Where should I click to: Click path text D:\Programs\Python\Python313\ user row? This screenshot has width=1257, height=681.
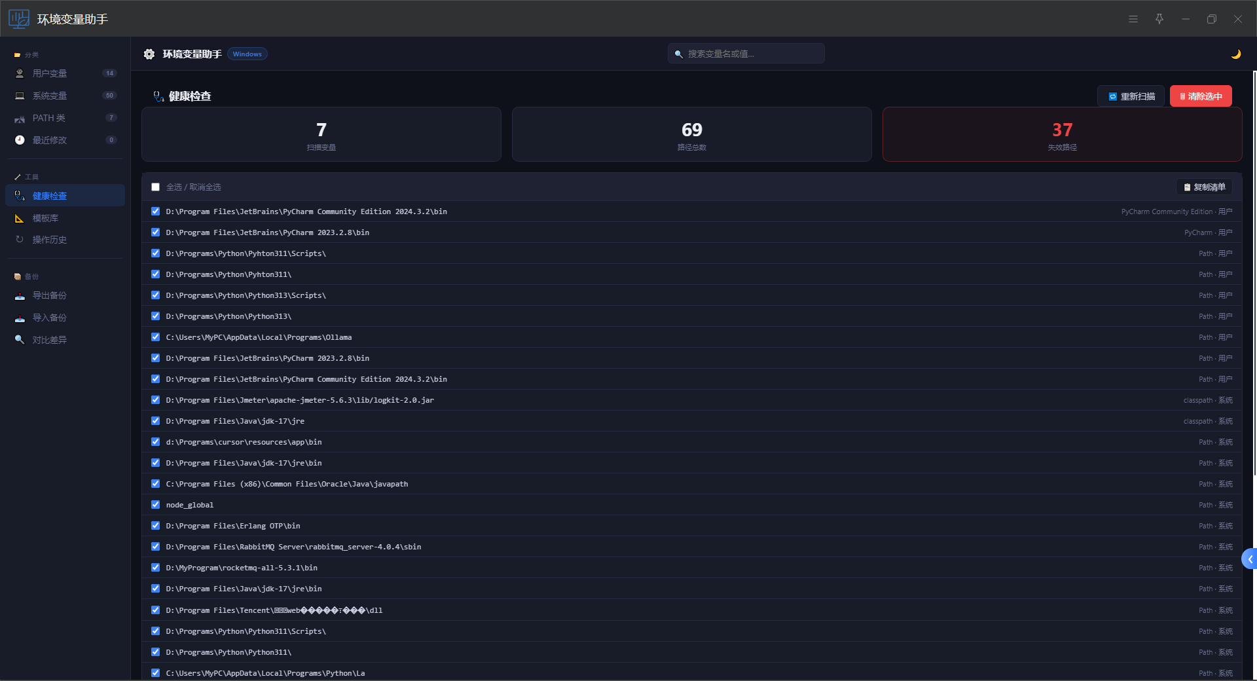(x=228, y=316)
